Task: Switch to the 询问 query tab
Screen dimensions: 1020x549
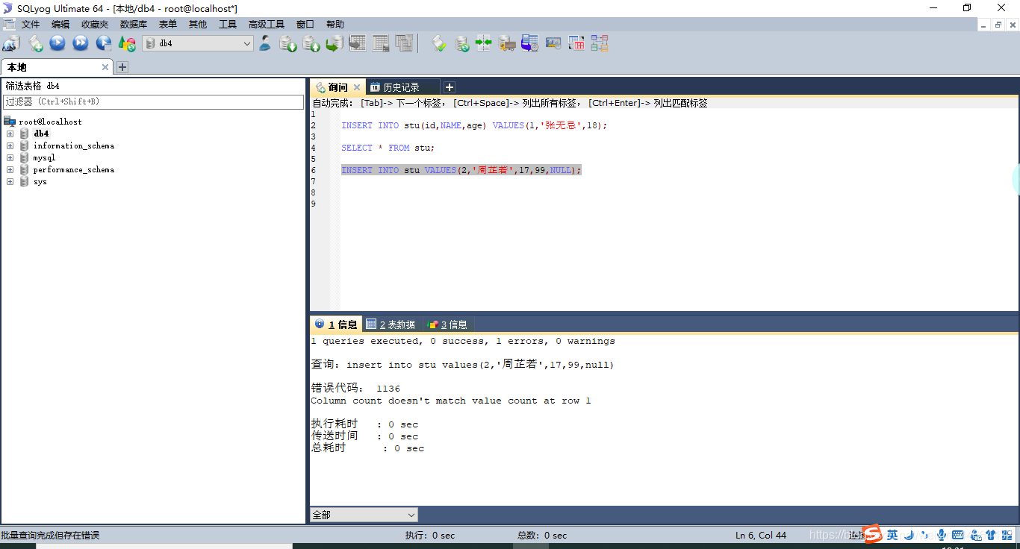Action: tap(338, 87)
